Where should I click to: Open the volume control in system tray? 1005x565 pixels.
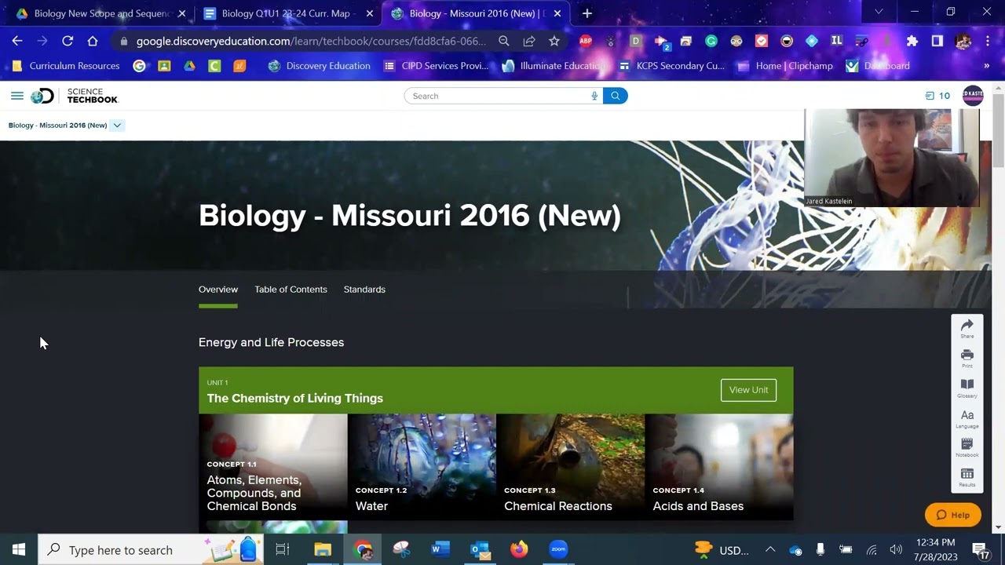tap(896, 550)
